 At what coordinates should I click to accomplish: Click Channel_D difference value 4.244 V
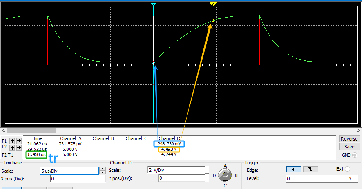[169, 155]
